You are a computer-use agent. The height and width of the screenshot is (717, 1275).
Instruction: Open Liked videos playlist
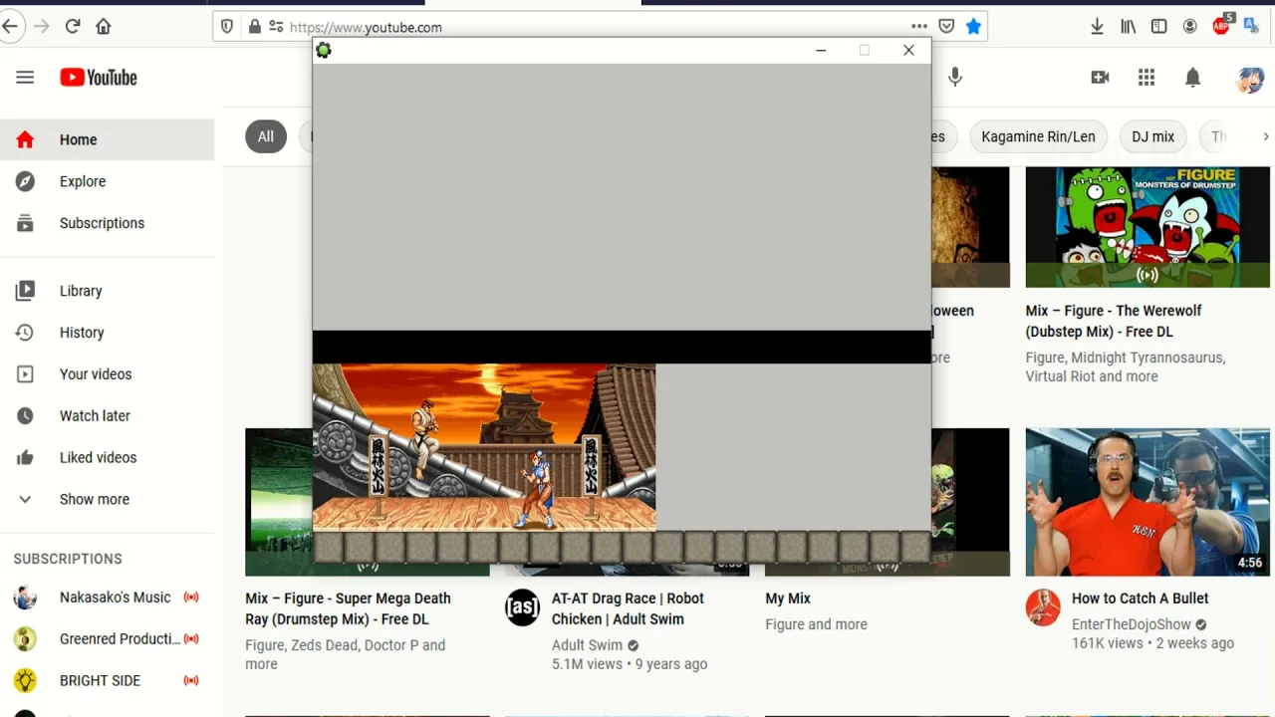pyautogui.click(x=107, y=458)
